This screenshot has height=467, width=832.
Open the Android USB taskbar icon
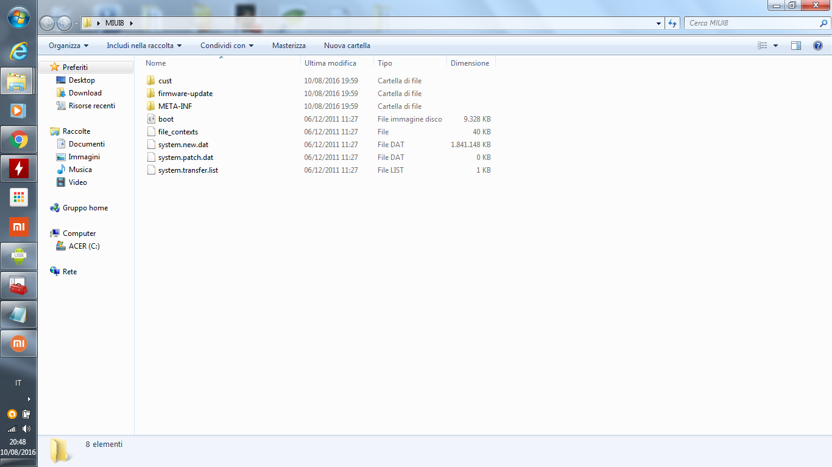click(18, 257)
